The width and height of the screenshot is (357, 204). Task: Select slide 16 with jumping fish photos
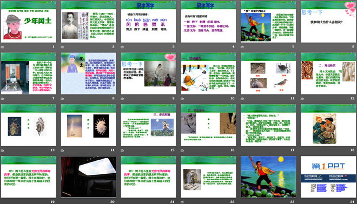pyautogui.click(x=208, y=125)
